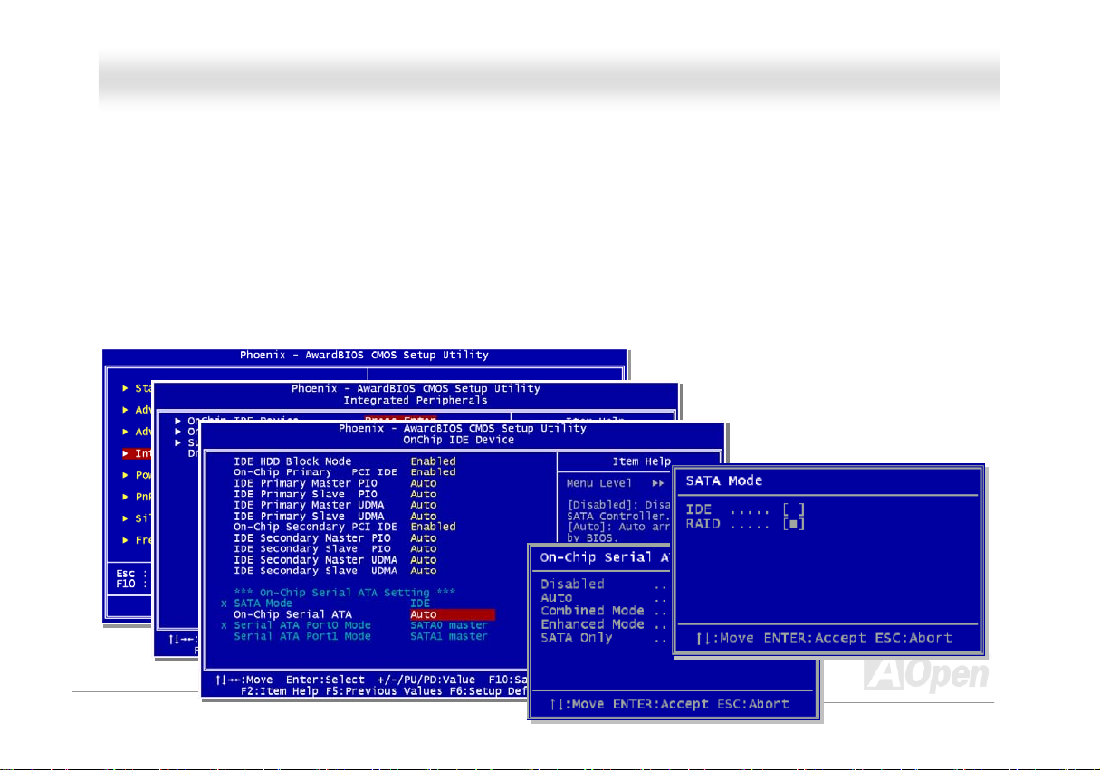Click the 'x' marker before SATA Mode
The width and height of the screenshot is (1100, 770).
(x=224, y=604)
